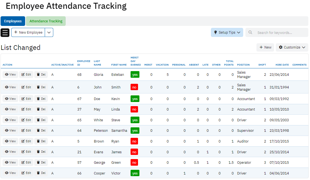The height and width of the screenshot is (180, 310).
Task: Click the search magnifier icon
Action: coord(250,33)
